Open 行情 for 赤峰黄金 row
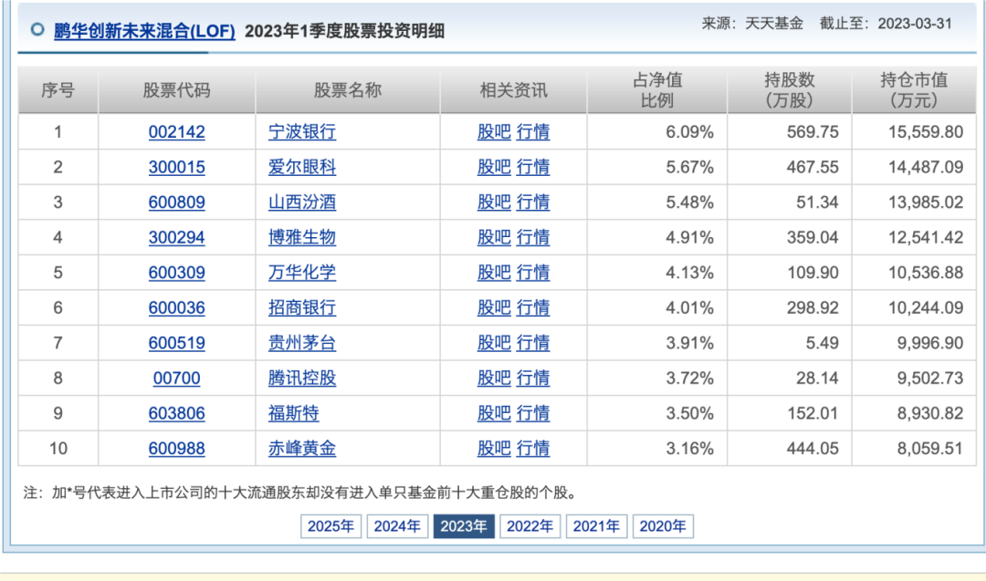Image resolution: width=986 pixels, height=581 pixels. coord(532,449)
